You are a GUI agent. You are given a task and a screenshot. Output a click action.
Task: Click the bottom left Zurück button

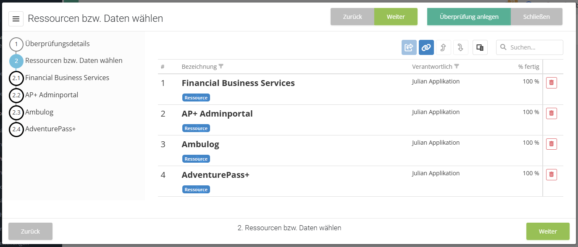pyautogui.click(x=31, y=231)
